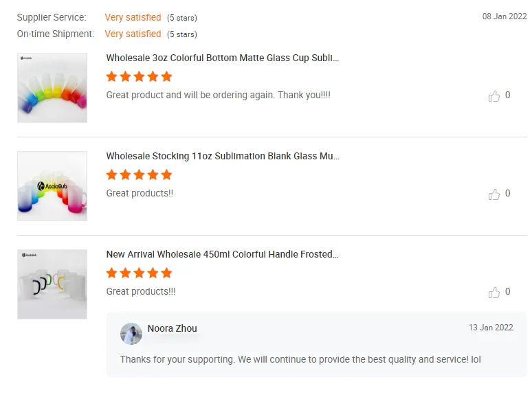Mark the 450ml Frosted review as helpful
The height and width of the screenshot is (397, 532).
tap(494, 293)
